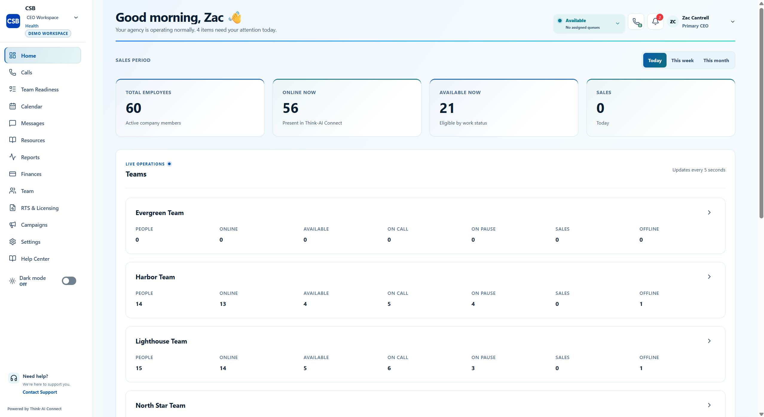The height and width of the screenshot is (417, 764).
Task: Click the DEMO WORKSPACE badge
Action: [x=48, y=33]
